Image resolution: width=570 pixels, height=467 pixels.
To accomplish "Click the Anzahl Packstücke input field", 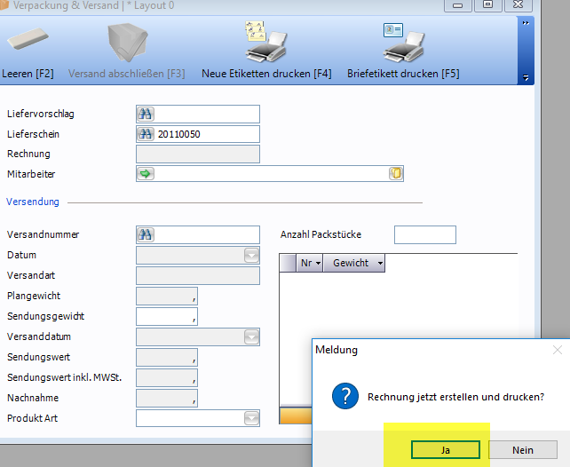I will click(x=424, y=235).
